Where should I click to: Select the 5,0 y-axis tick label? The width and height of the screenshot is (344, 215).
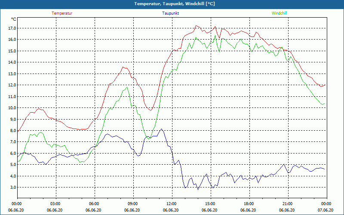(x=12, y=165)
